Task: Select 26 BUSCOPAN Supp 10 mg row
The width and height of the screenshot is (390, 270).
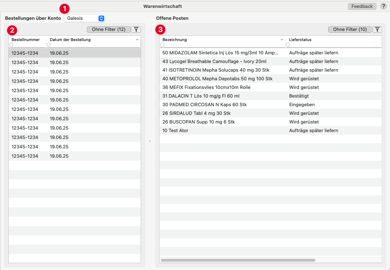Action: pos(271,122)
